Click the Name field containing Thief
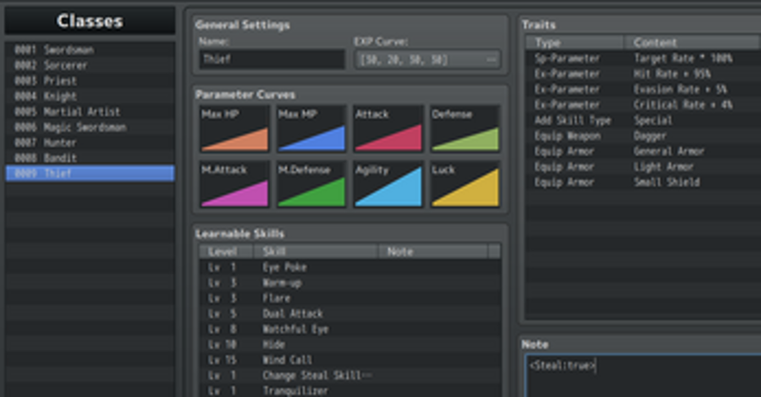 [x=272, y=59]
